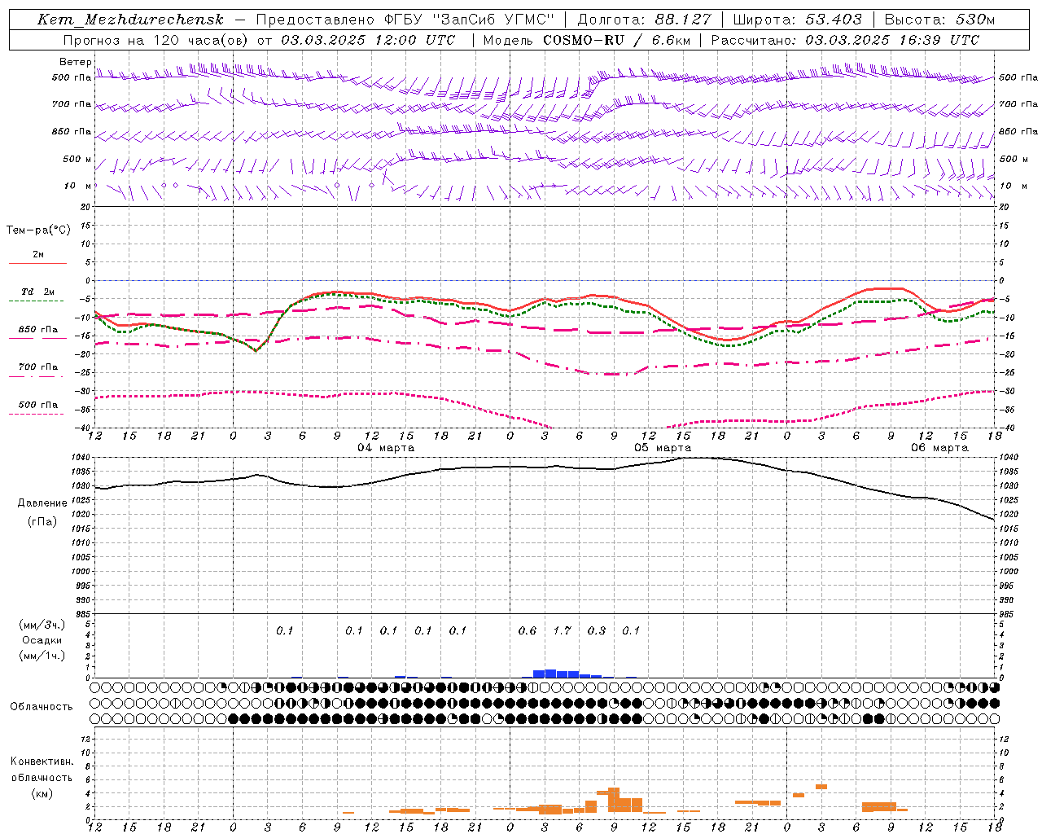Click the tallest orange convective cloud bar

[614, 800]
